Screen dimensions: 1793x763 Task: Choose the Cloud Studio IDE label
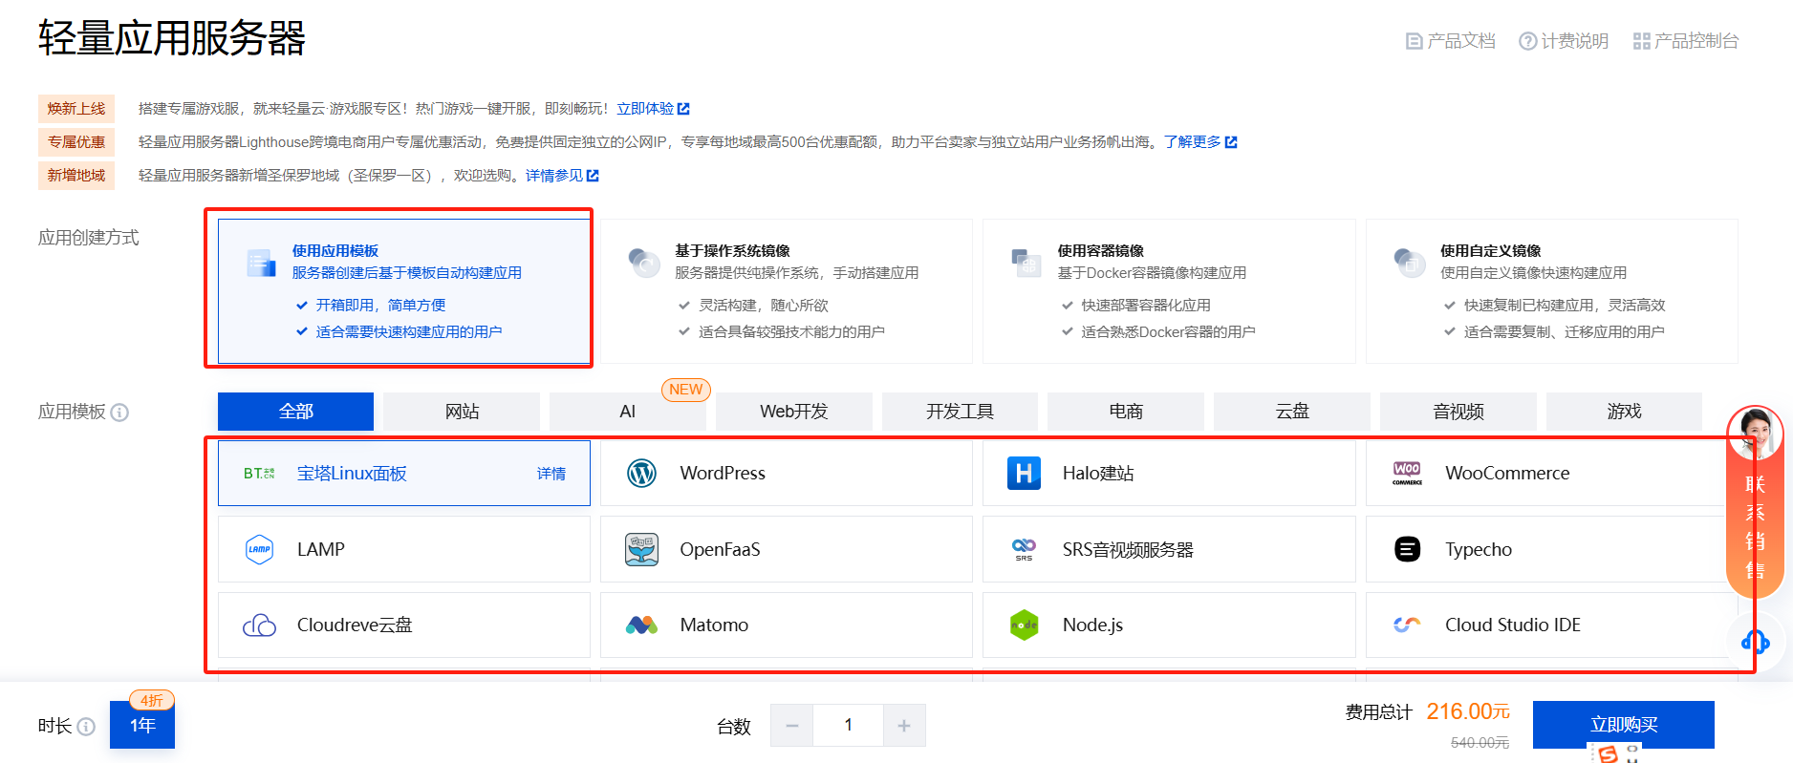pos(1513,625)
